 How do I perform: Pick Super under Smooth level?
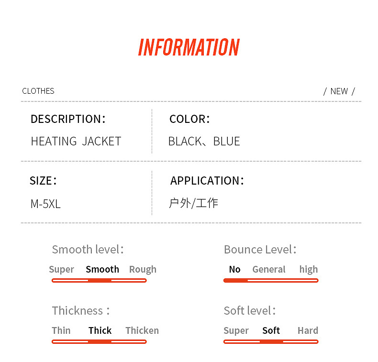[61, 269]
